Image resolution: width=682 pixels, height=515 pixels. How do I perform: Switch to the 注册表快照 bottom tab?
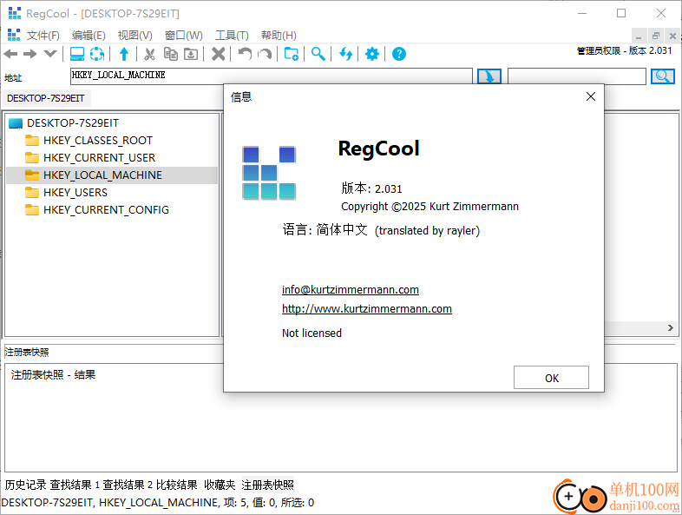[x=267, y=485]
